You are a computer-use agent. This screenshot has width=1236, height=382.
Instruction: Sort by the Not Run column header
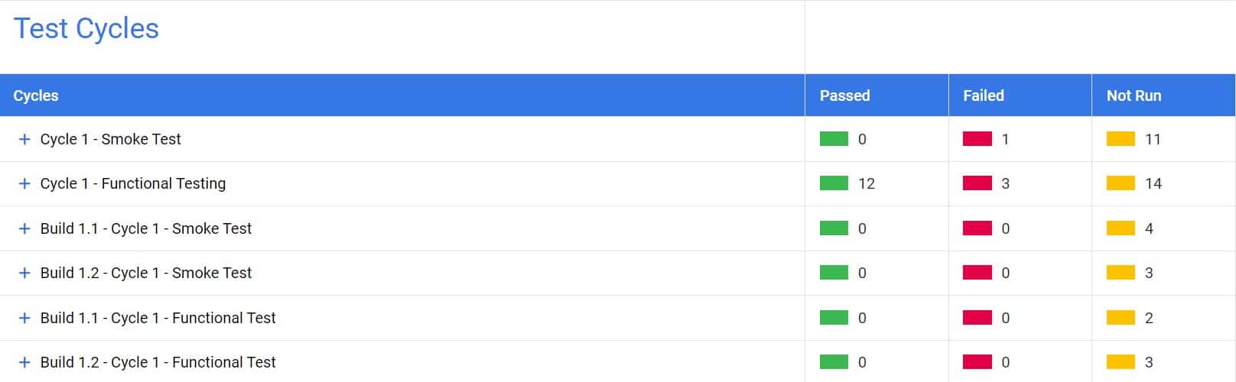point(1134,95)
